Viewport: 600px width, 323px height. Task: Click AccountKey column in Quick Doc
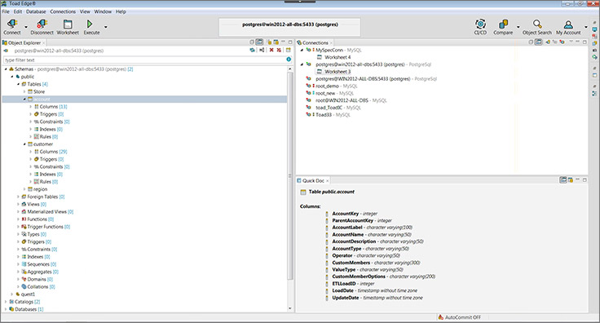pyautogui.click(x=345, y=214)
